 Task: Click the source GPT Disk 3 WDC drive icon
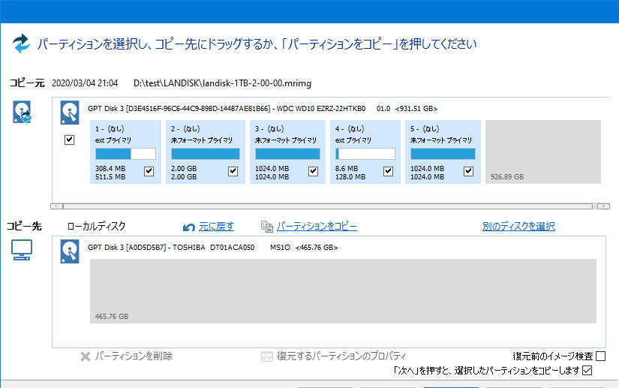[x=70, y=113]
